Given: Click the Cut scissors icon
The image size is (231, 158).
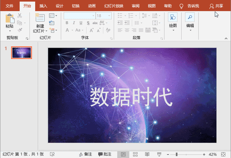Looking at the screenshot, I should [20, 15].
